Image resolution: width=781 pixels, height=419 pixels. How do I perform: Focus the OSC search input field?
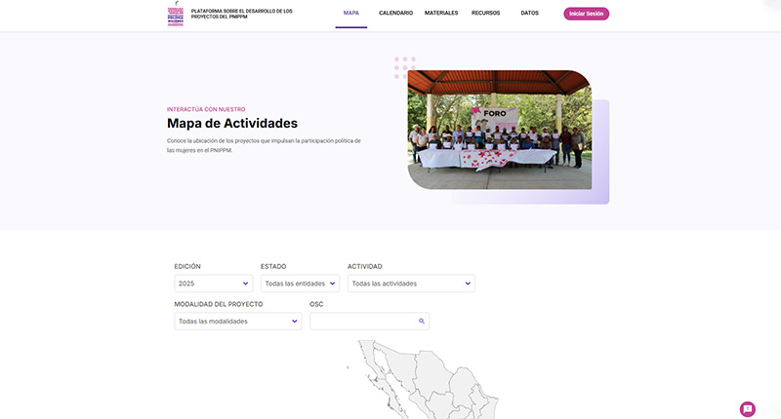click(x=363, y=321)
